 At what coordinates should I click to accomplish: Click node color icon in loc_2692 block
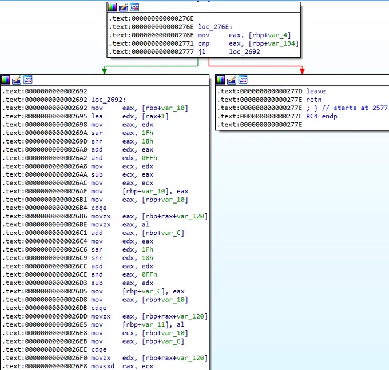pyautogui.click(x=6, y=80)
